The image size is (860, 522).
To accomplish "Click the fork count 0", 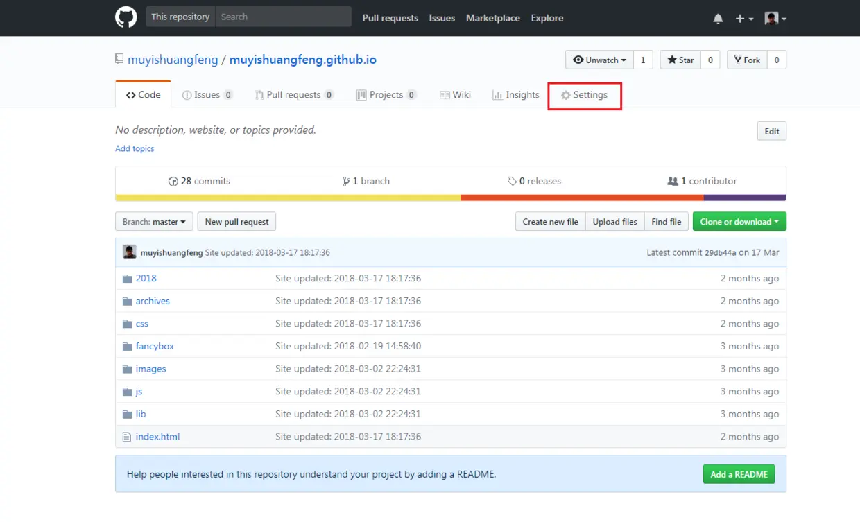I will pyautogui.click(x=777, y=60).
